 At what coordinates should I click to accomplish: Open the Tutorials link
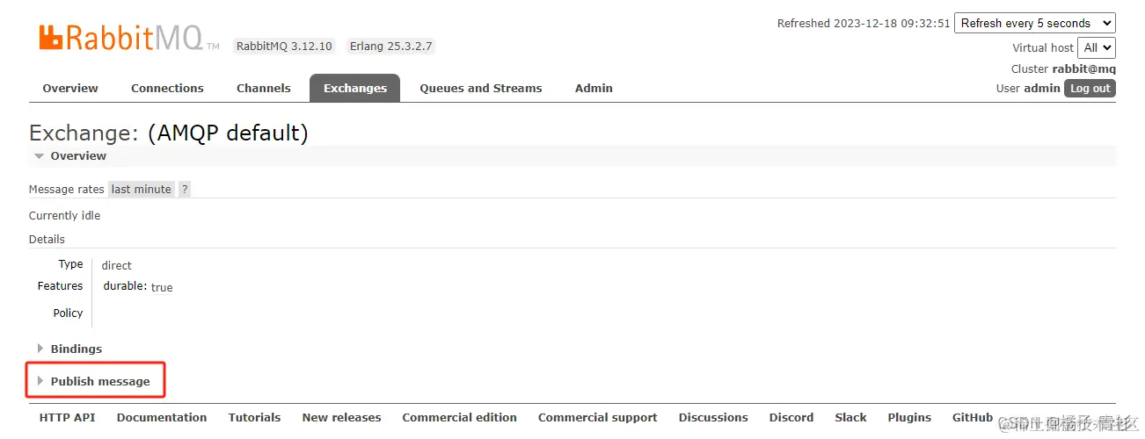click(254, 418)
